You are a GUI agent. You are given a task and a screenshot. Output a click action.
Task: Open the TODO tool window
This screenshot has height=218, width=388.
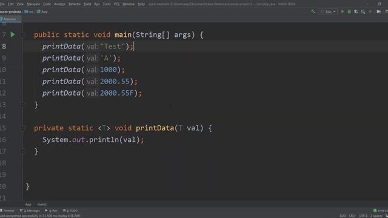click(x=70, y=211)
